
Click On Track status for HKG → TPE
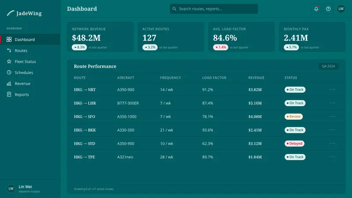point(295,157)
